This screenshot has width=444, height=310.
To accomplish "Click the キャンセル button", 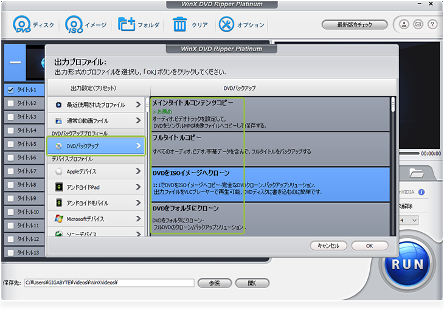I will point(328,246).
